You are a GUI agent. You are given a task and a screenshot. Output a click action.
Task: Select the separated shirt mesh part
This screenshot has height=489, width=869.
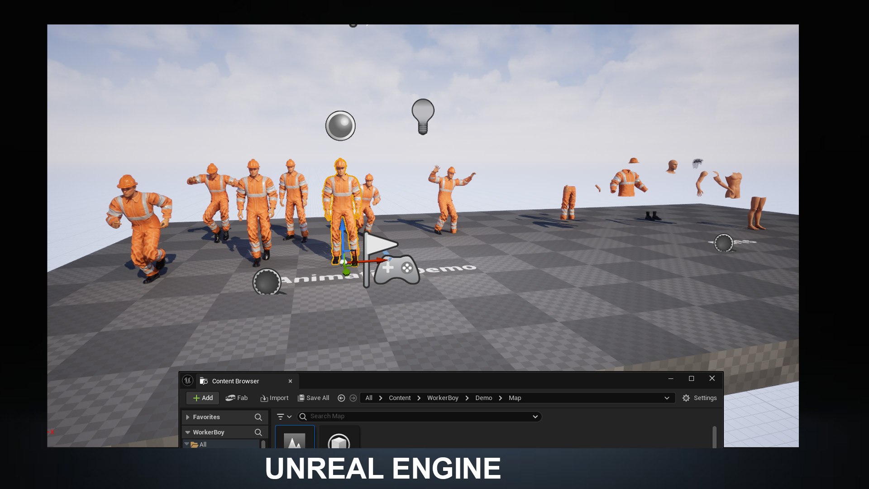coord(628,183)
